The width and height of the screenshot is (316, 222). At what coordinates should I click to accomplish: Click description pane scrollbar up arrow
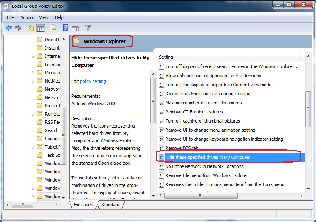pos(153,74)
